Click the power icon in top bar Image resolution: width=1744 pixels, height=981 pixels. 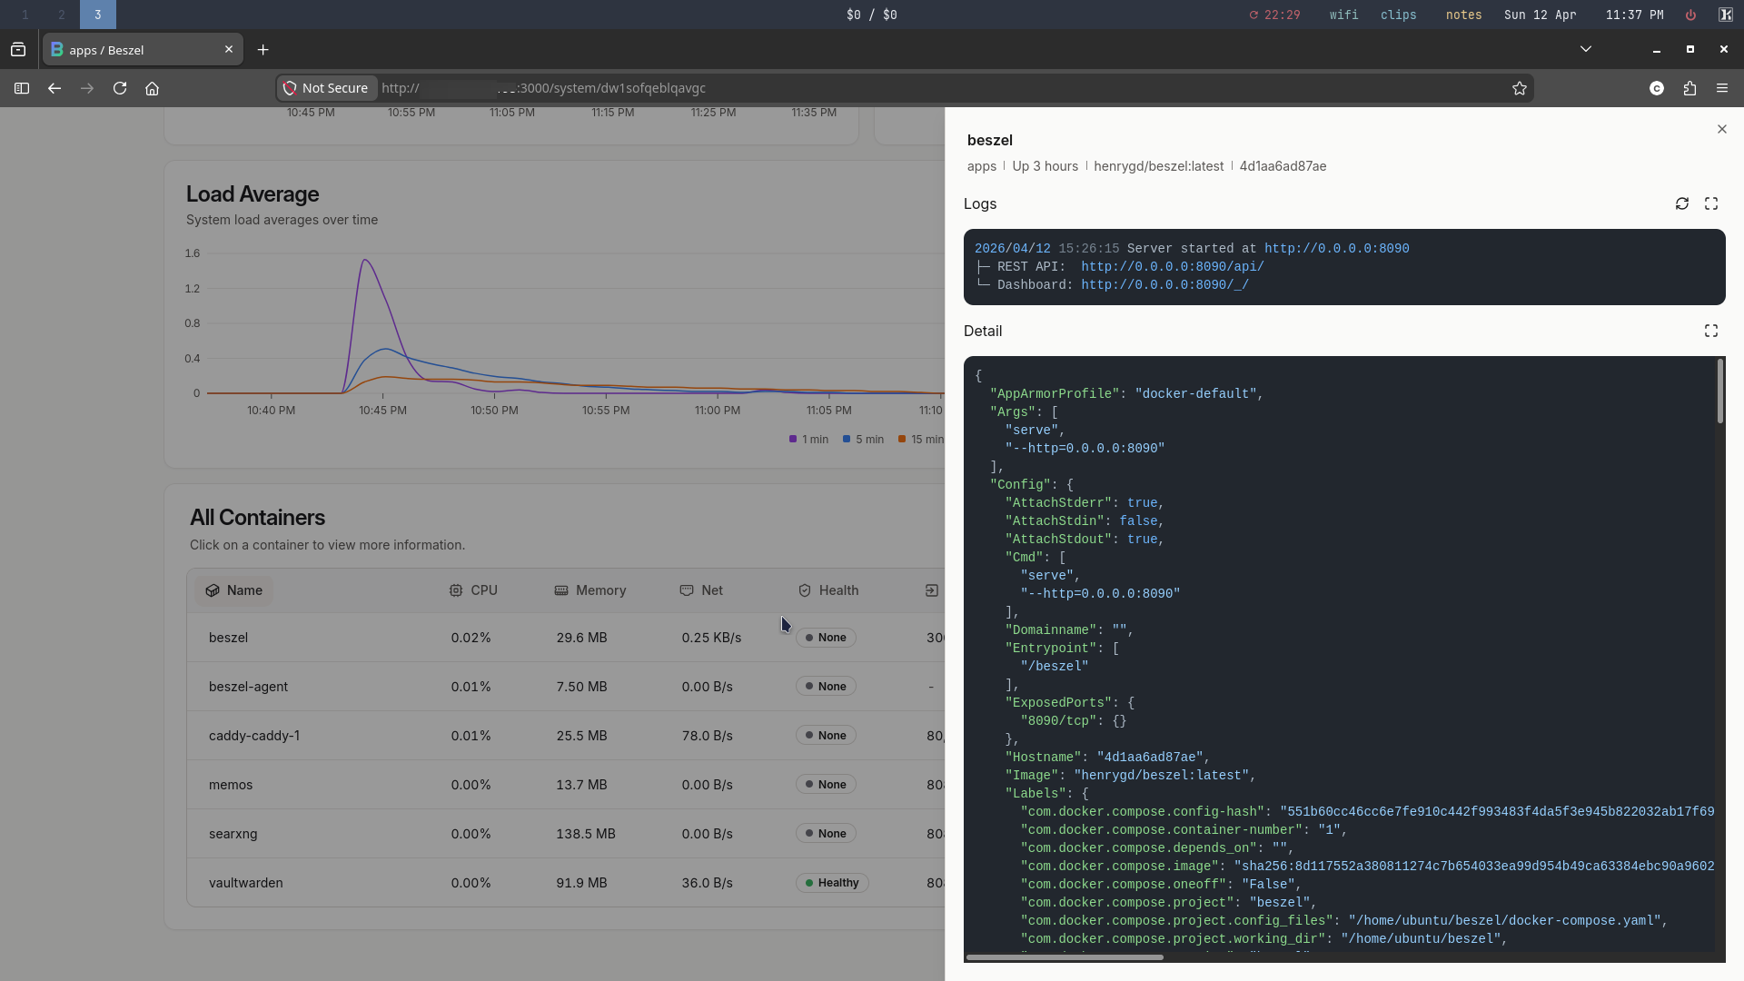coord(1690,15)
